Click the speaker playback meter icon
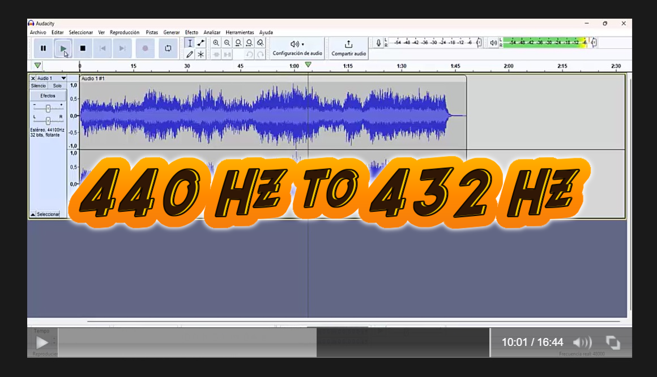 [493, 42]
